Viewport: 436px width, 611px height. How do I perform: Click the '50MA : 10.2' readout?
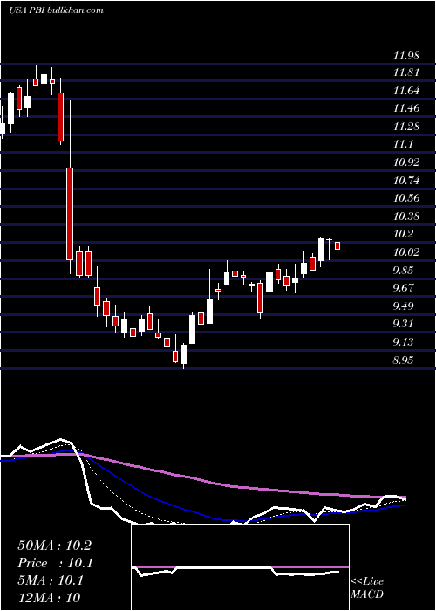point(54,546)
